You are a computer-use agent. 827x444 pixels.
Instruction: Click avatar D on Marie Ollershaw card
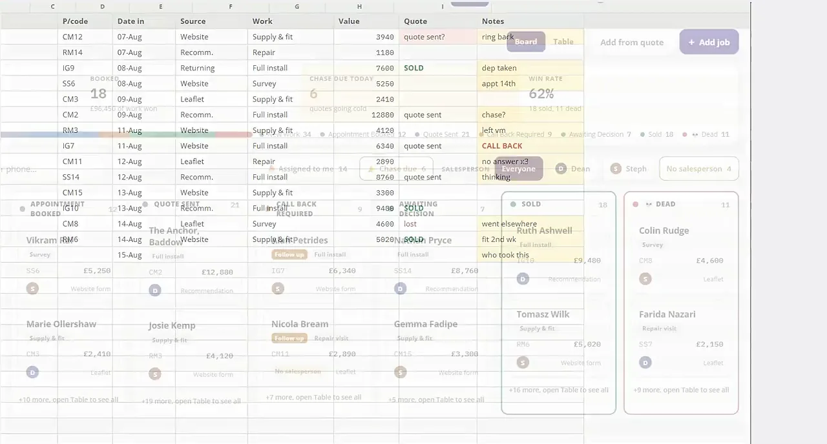coord(32,372)
